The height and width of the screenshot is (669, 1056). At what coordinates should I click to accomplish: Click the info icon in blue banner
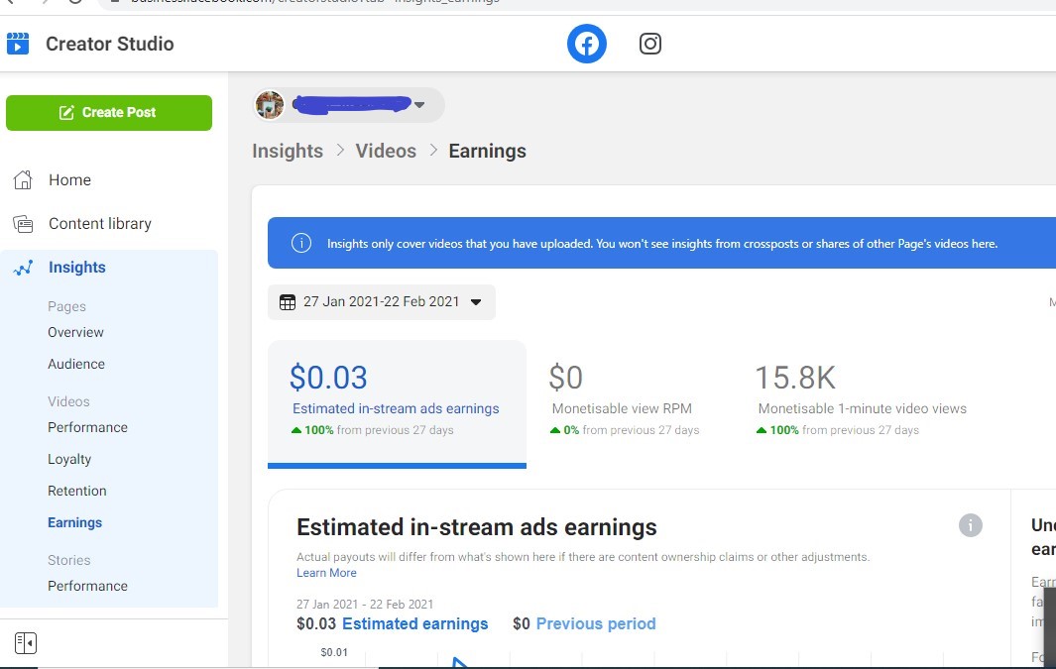point(301,243)
